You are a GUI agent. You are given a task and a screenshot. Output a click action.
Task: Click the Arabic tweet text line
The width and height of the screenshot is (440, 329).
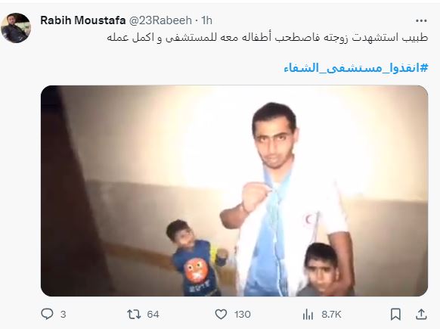pos(268,38)
